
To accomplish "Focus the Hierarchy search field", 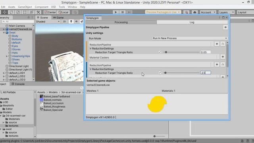I will 18,21.
